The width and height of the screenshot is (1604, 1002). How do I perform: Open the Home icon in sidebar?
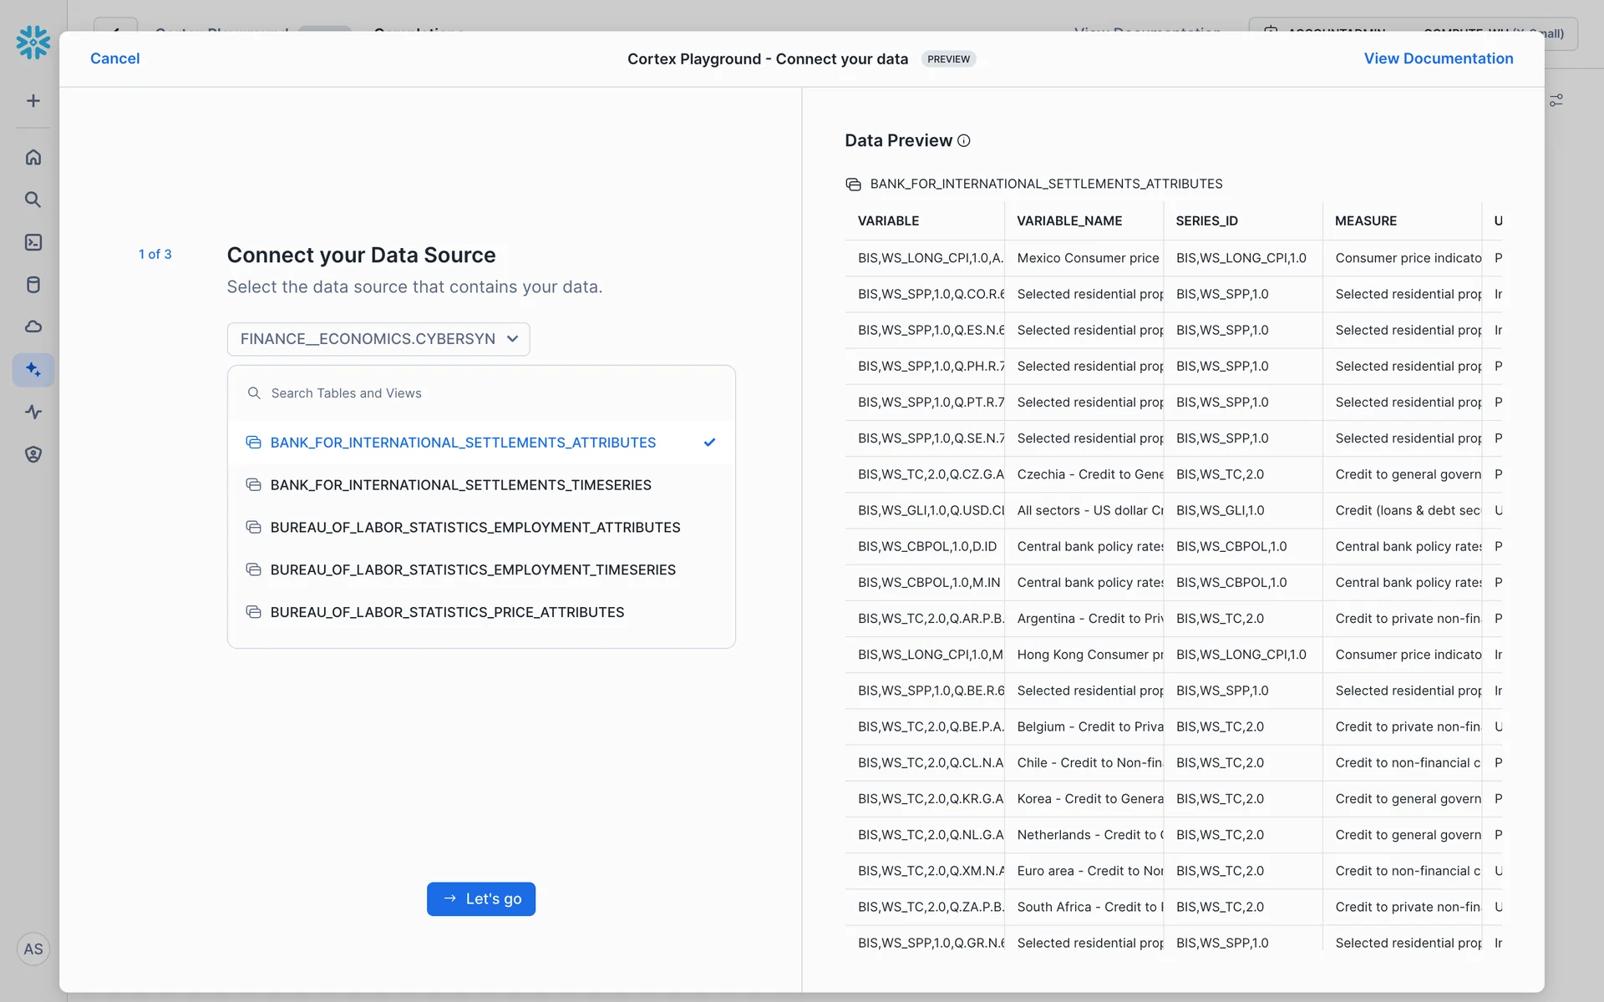pyautogui.click(x=33, y=157)
